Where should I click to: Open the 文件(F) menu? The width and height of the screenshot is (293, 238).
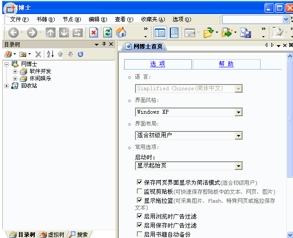[x=19, y=19]
